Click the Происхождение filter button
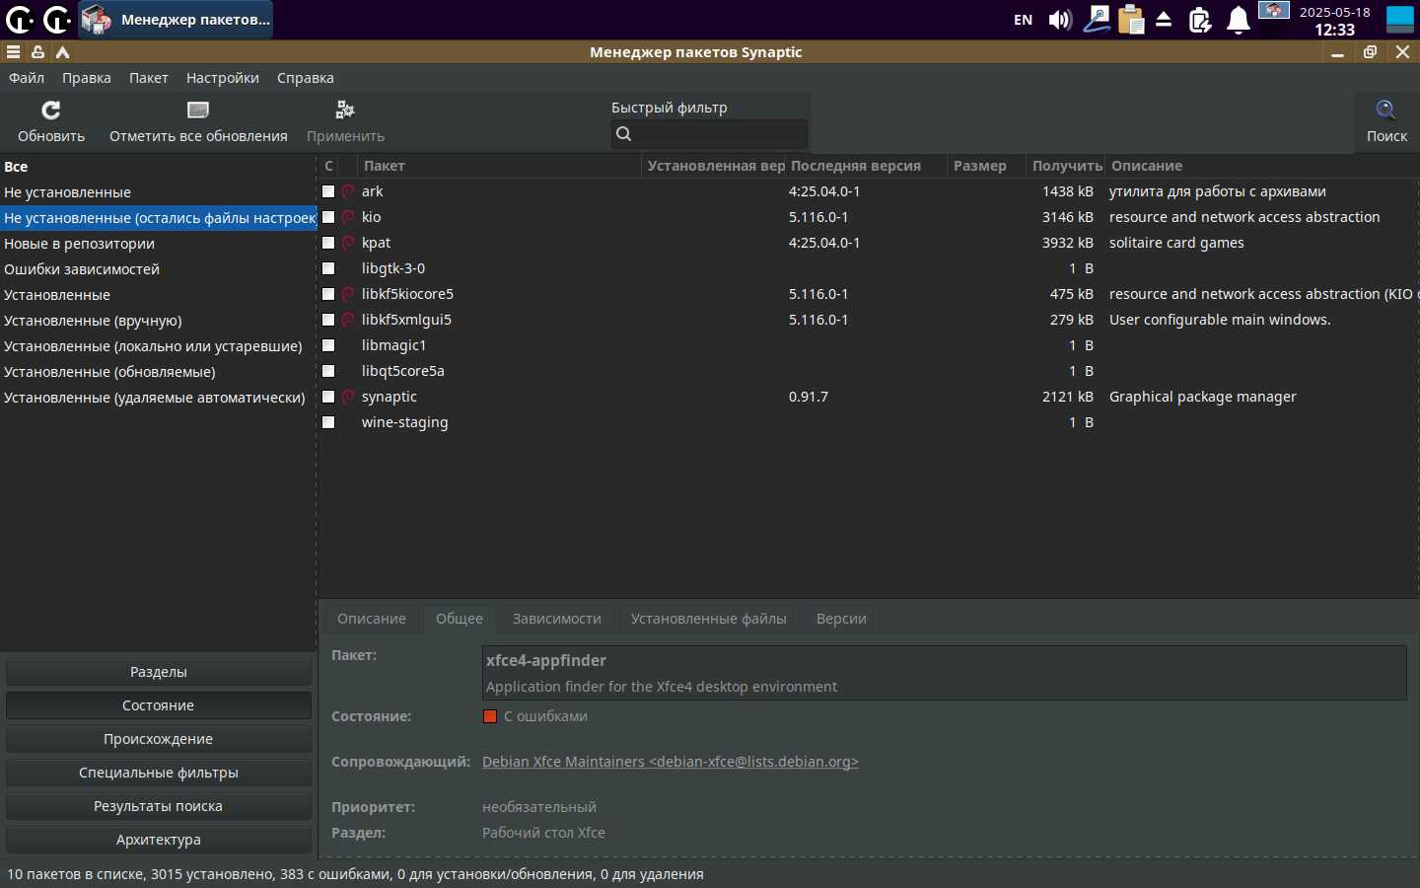Viewport: 1420px width, 888px height. coord(158,739)
